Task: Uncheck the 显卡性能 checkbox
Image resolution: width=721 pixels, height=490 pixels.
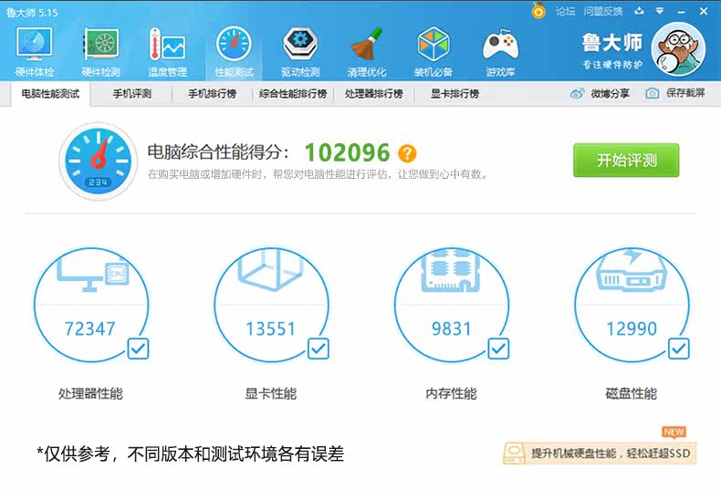Action: (319, 349)
